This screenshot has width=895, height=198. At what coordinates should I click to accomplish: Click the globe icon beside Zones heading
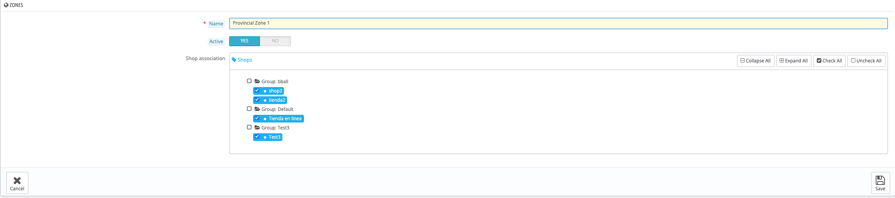(6, 5)
